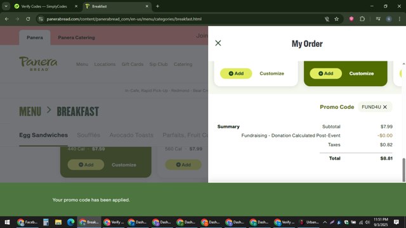
Task: Click the address bar URL
Action: coord(124,19)
